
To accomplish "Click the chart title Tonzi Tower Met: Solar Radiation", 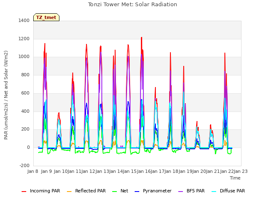I will pos(133,5).
